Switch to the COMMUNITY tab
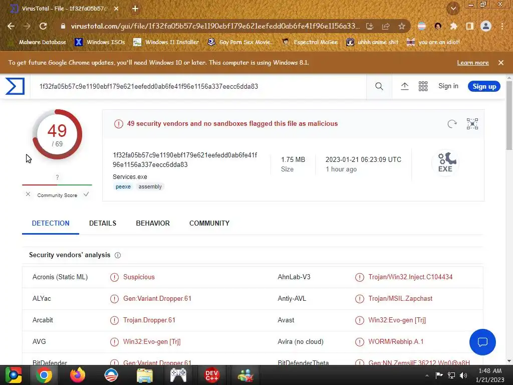The width and height of the screenshot is (513, 385). [x=209, y=223]
